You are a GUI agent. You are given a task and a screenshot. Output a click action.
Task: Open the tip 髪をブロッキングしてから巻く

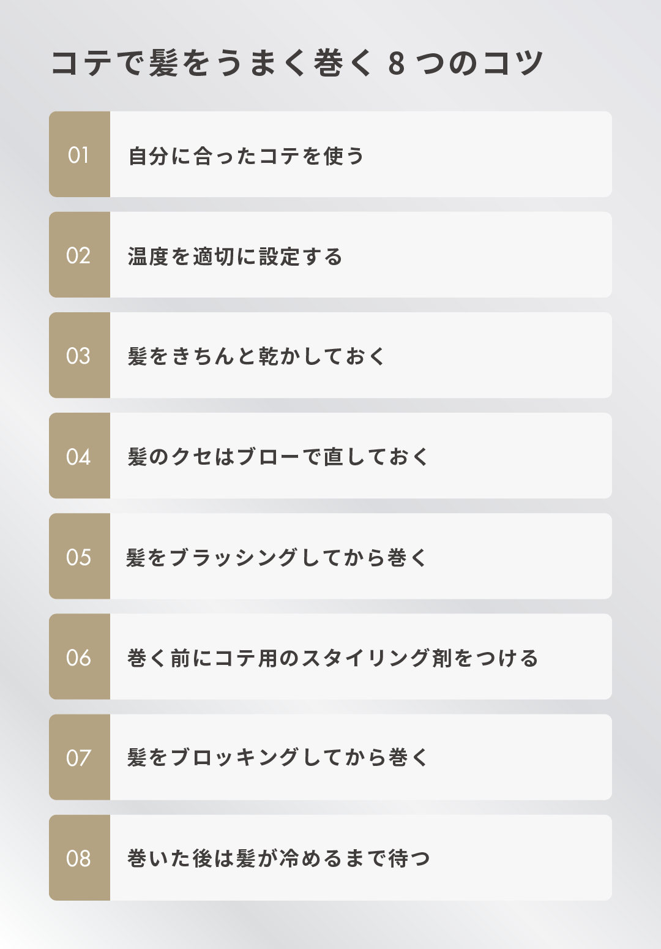pos(278,758)
